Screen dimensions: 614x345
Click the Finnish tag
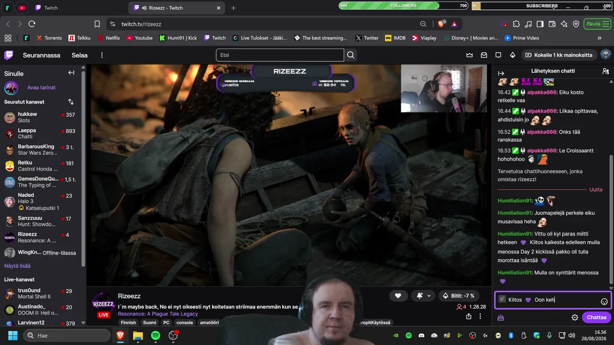(128, 322)
